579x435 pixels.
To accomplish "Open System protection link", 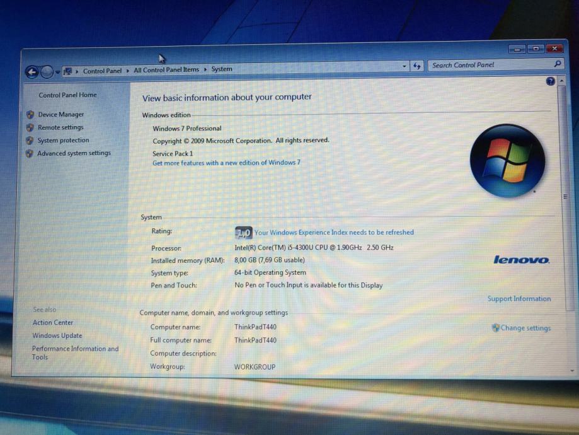I will coord(63,141).
